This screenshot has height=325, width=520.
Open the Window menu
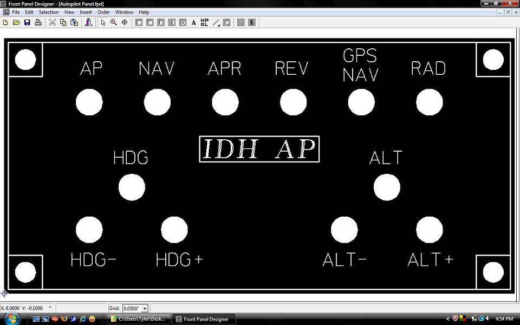[124, 12]
